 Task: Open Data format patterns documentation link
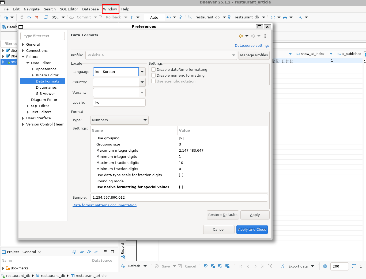[x=104, y=205]
